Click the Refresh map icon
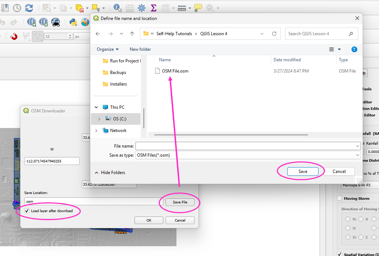Viewport: 379px width, 256px height. pos(29,8)
